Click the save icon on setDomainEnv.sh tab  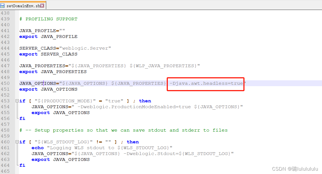coord(2,6)
